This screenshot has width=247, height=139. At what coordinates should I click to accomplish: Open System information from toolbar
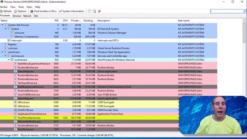[x=71, y=11]
